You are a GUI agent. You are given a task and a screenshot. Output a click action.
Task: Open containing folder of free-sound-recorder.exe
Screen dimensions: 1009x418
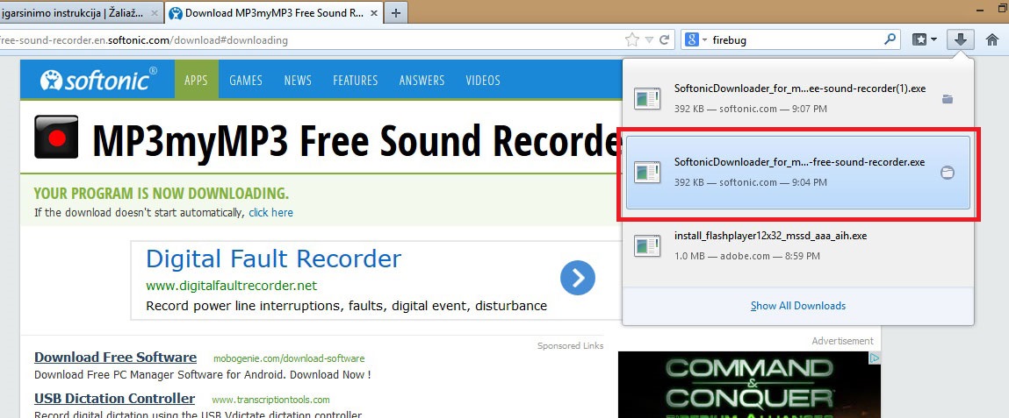pyautogui.click(x=948, y=172)
